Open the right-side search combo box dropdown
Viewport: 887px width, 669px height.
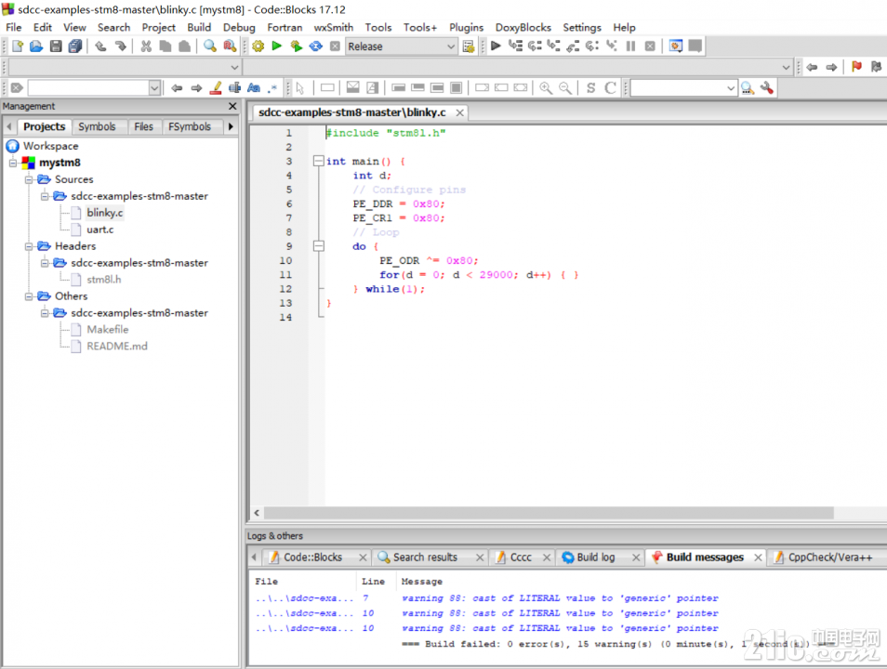[x=730, y=87]
